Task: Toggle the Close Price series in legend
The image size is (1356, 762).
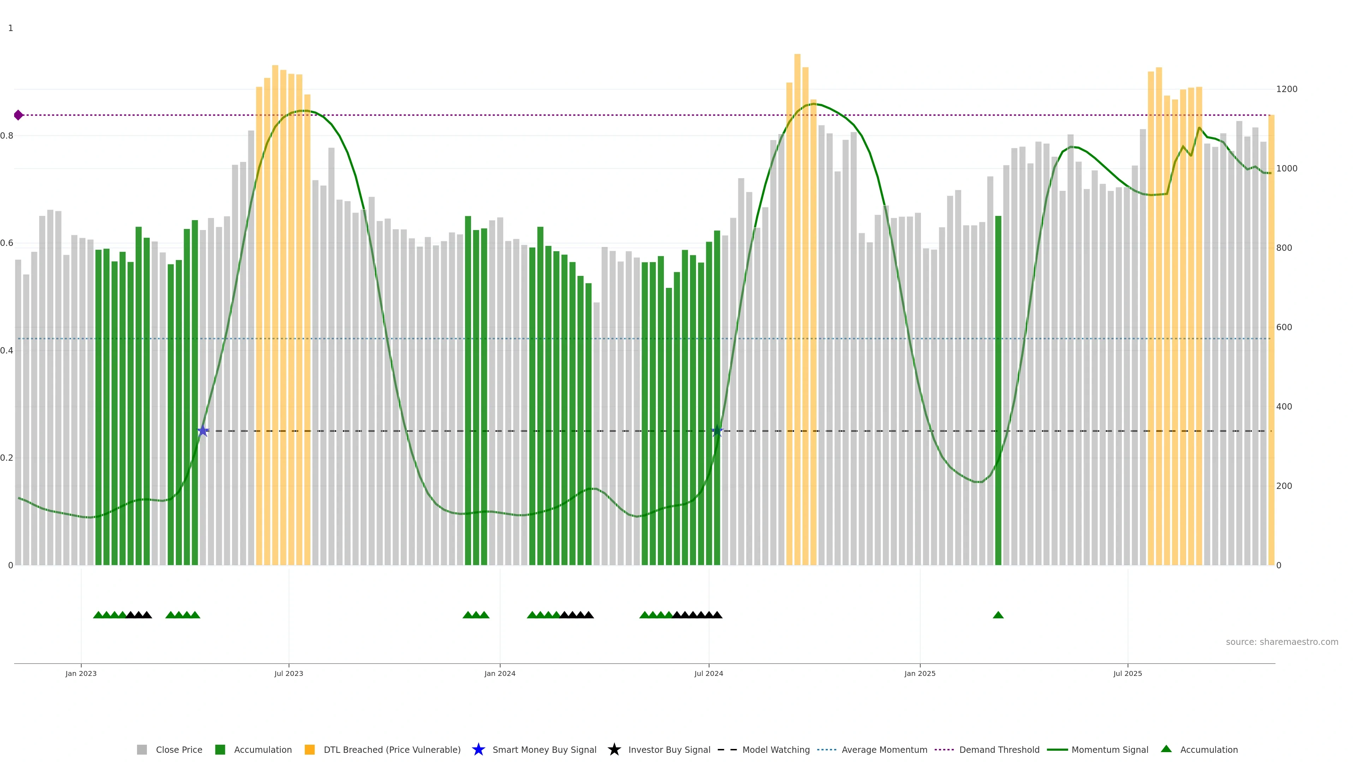Action: [179, 749]
